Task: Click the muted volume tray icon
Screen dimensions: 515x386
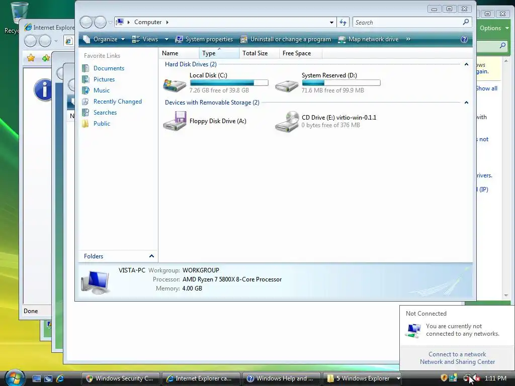Action: pyautogui.click(x=477, y=378)
